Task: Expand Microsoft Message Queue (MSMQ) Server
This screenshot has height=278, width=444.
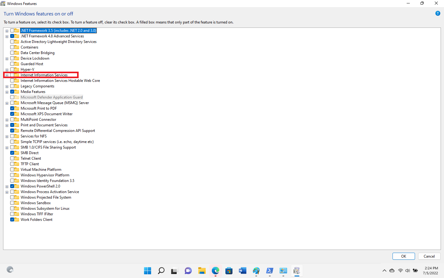Action: (x=7, y=103)
